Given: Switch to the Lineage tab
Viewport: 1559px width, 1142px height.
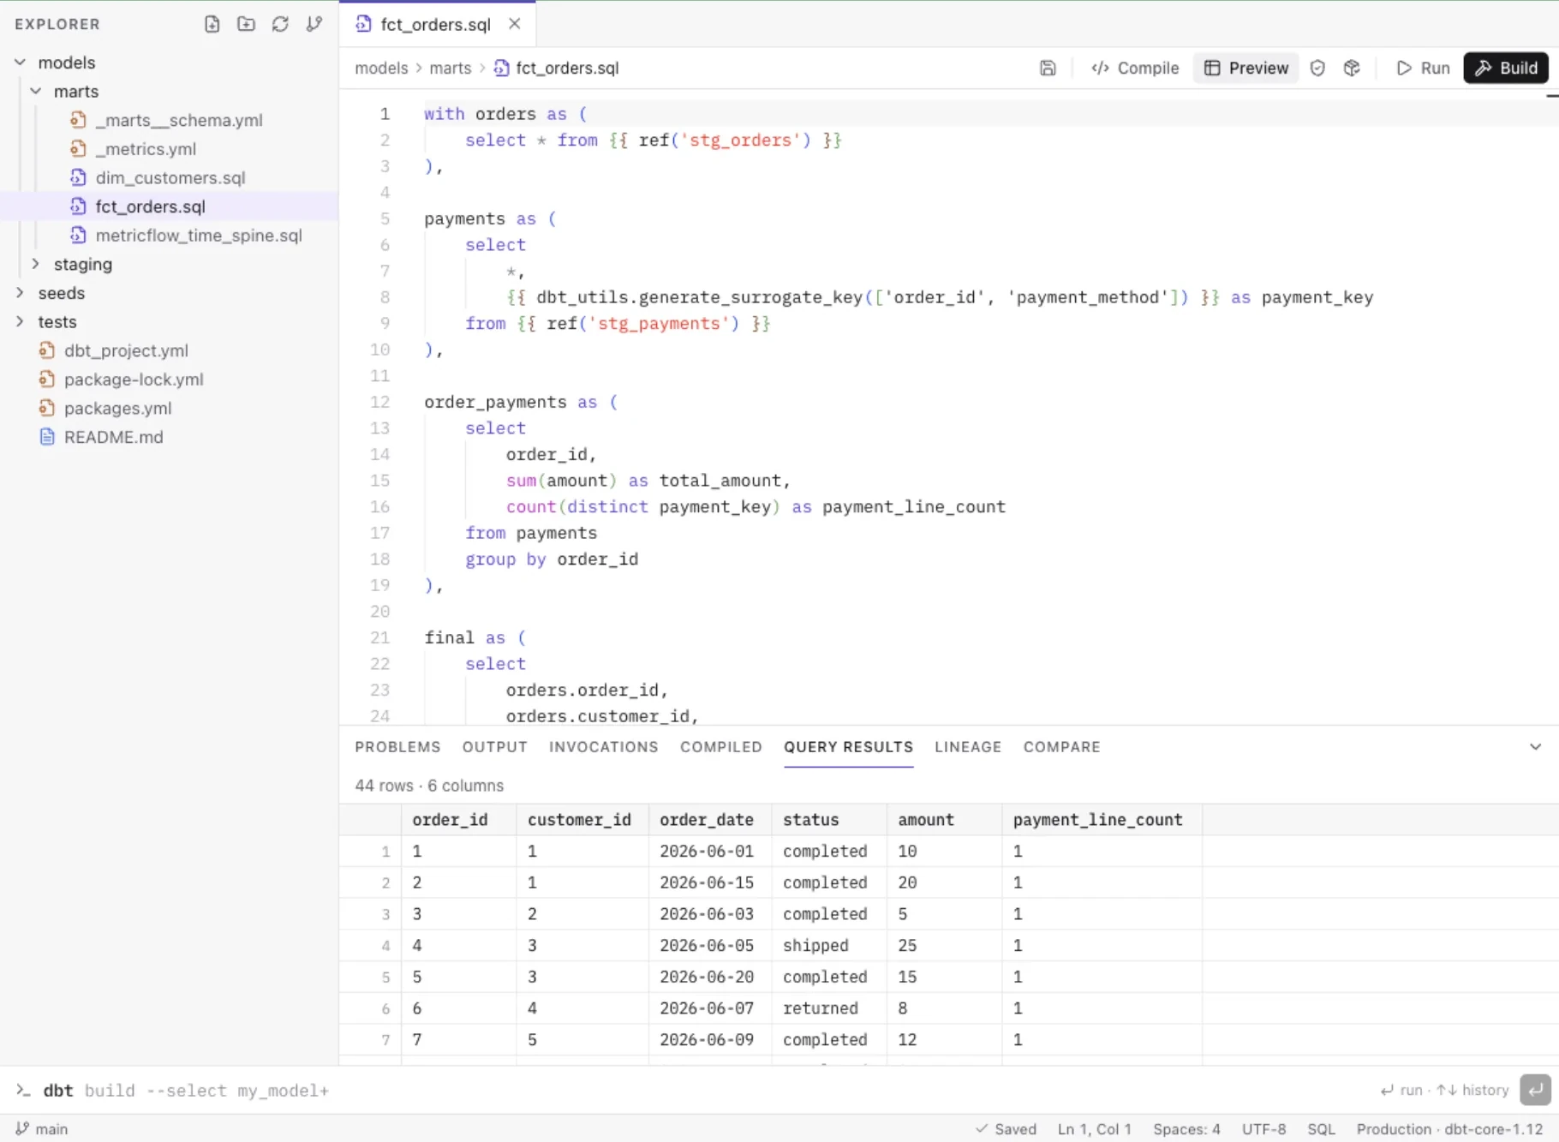Looking at the screenshot, I should coord(968,747).
